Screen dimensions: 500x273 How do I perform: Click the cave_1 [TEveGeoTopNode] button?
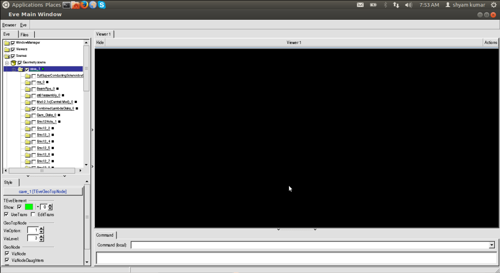[43, 191]
